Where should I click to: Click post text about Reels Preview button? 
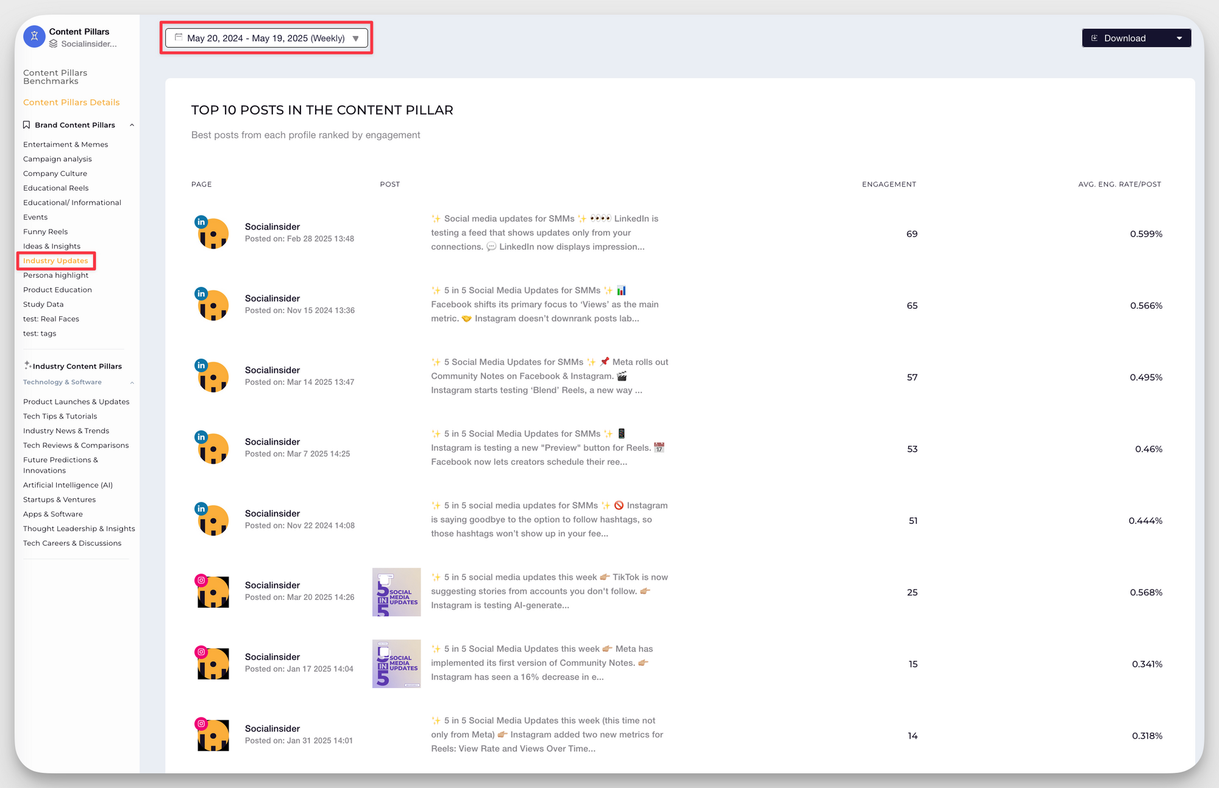[548, 448]
